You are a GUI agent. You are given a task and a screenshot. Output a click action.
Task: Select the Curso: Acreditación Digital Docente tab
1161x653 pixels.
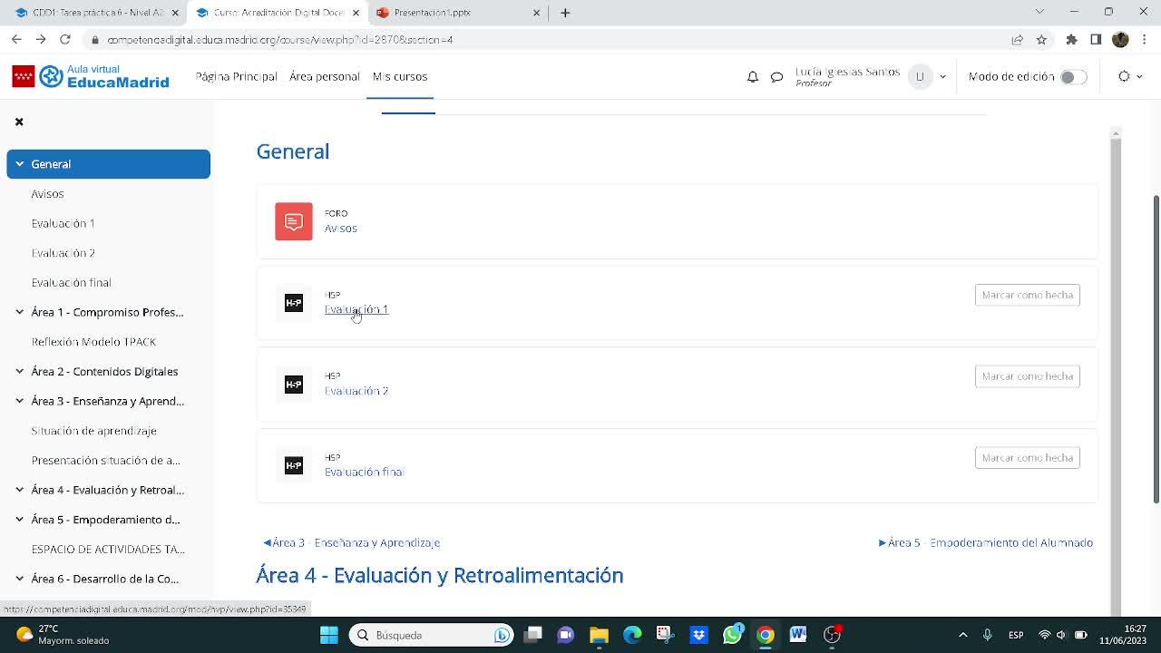[277, 13]
